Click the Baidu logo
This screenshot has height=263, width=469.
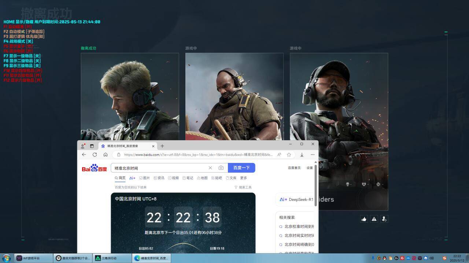(94, 168)
